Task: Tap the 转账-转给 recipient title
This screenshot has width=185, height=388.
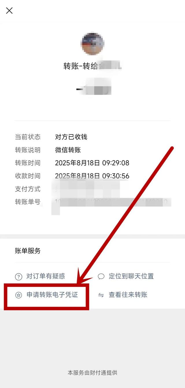Action: [x=92, y=66]
